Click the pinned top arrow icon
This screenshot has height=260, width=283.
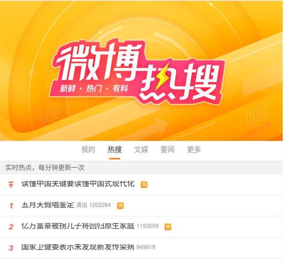tap(11, 185)
